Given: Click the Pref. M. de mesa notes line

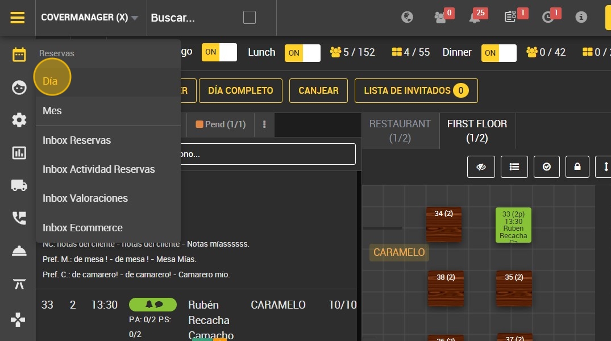Looking at the screenshot, I should click(119, 259).
